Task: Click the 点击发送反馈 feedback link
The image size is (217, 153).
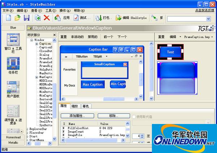Action: (x=205, y=11)
